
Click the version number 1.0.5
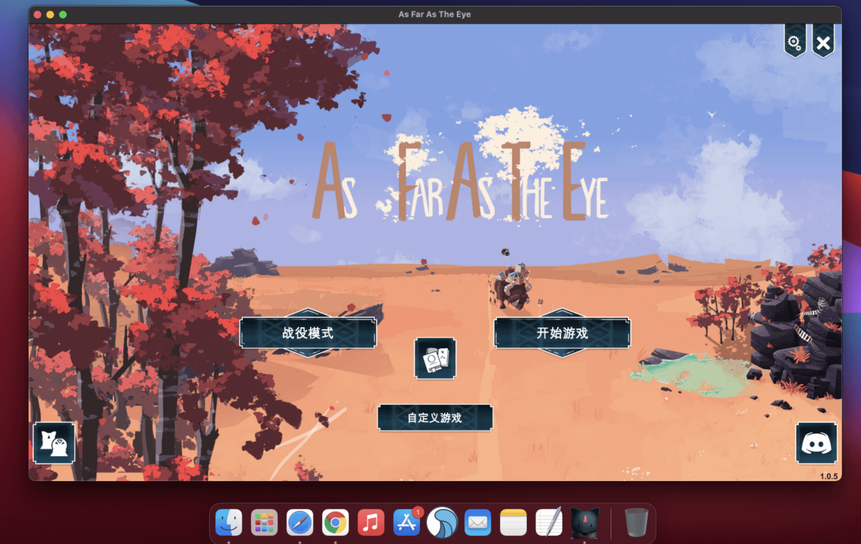(x=829, y=476)
